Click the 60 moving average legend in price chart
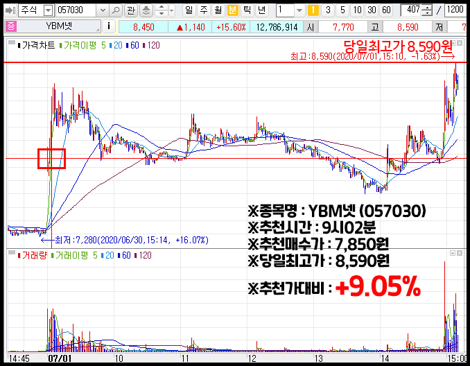Screen dimensions: 470x366 (x=132, y=45)
